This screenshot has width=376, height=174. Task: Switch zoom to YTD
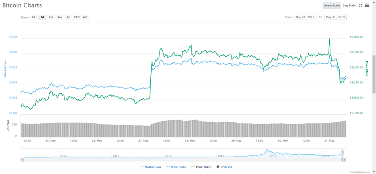click(76, 17)
